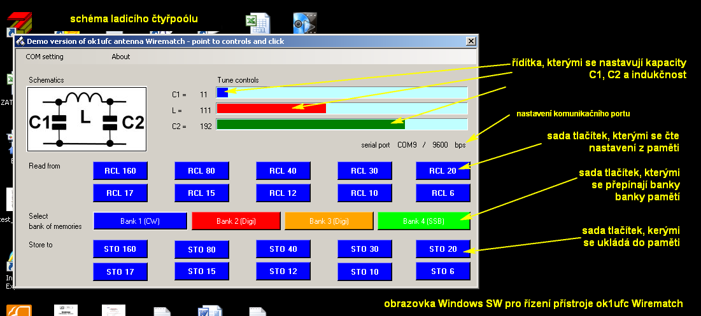
Task: Click the C1, L, C2 schematic image
Action: 87,119
